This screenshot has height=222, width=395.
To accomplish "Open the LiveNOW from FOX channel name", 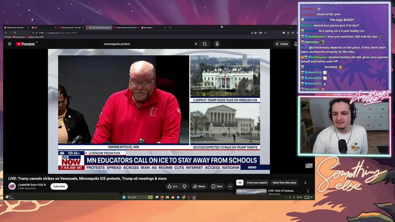I will 30,185.
